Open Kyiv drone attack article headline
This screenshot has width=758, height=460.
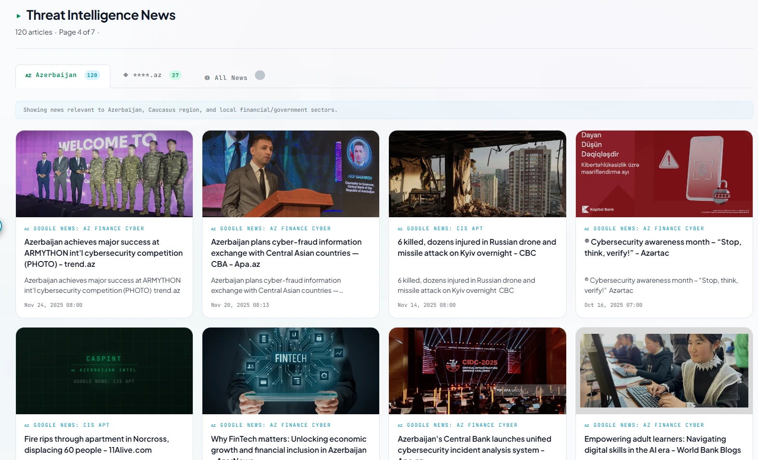[477, 248]
